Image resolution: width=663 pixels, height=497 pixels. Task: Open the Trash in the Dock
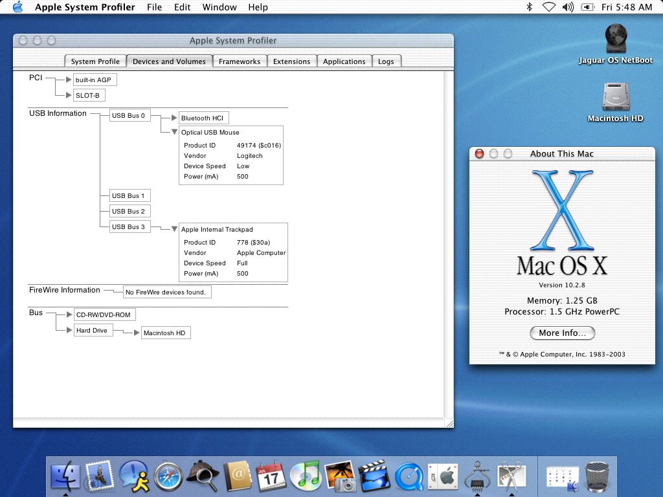(x=597, y=477)
